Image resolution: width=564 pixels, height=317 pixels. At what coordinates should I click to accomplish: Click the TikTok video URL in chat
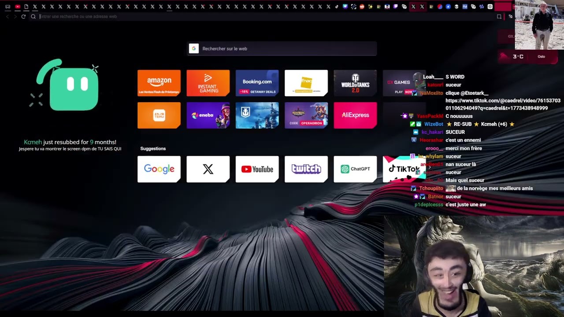point(503,104)
